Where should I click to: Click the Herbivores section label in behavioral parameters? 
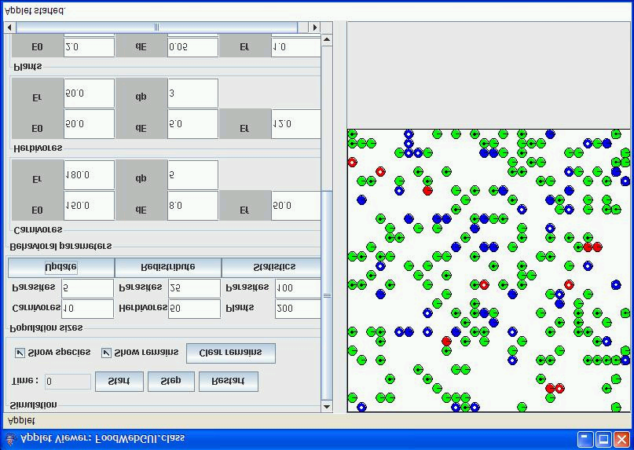pyautogui.click(x=38, y=148)
